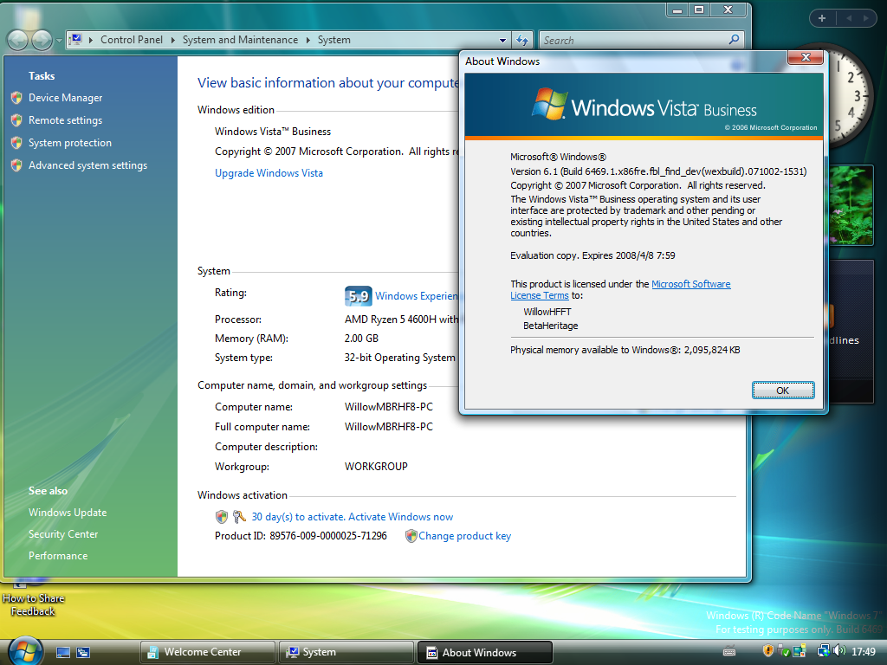887x665 pixels.
Task: Click the 2.00 GB memory value
Action: 361,339
